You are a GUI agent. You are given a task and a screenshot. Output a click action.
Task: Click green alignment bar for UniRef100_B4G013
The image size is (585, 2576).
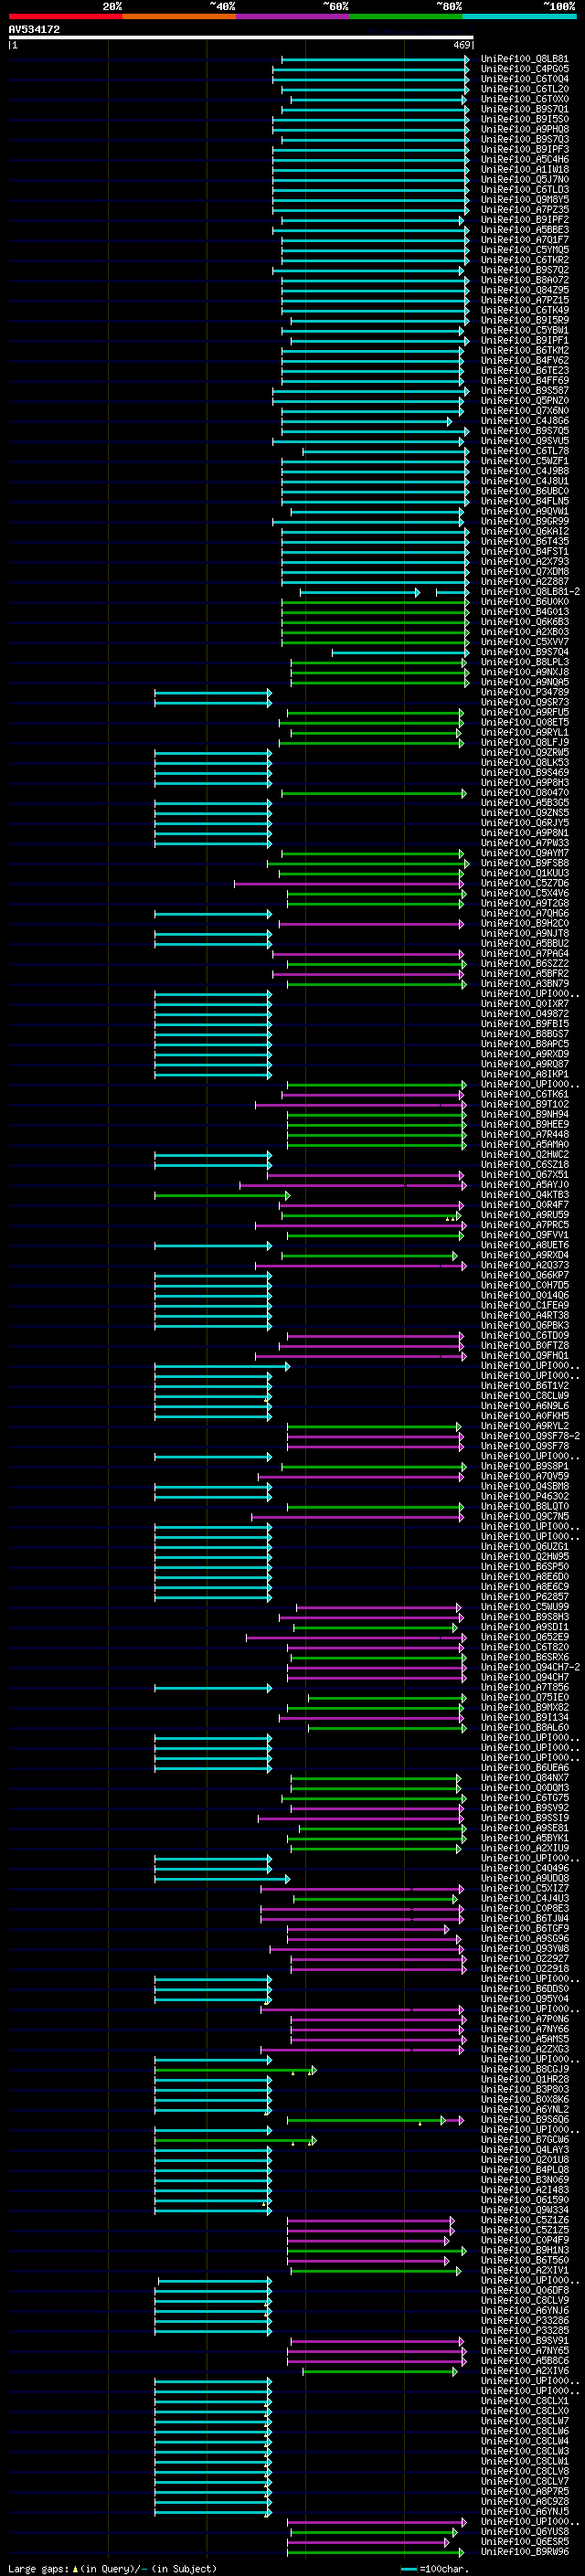375,612
